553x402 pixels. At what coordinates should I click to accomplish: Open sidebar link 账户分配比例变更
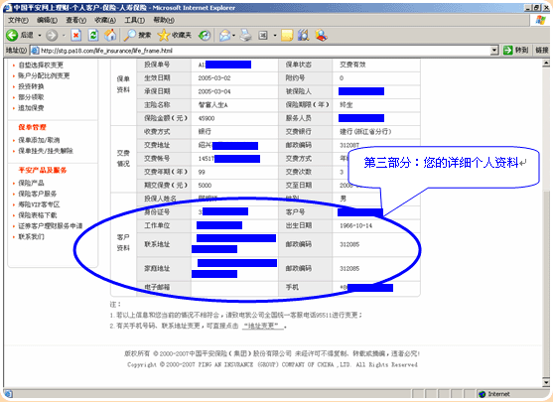(x=44, y=75)
